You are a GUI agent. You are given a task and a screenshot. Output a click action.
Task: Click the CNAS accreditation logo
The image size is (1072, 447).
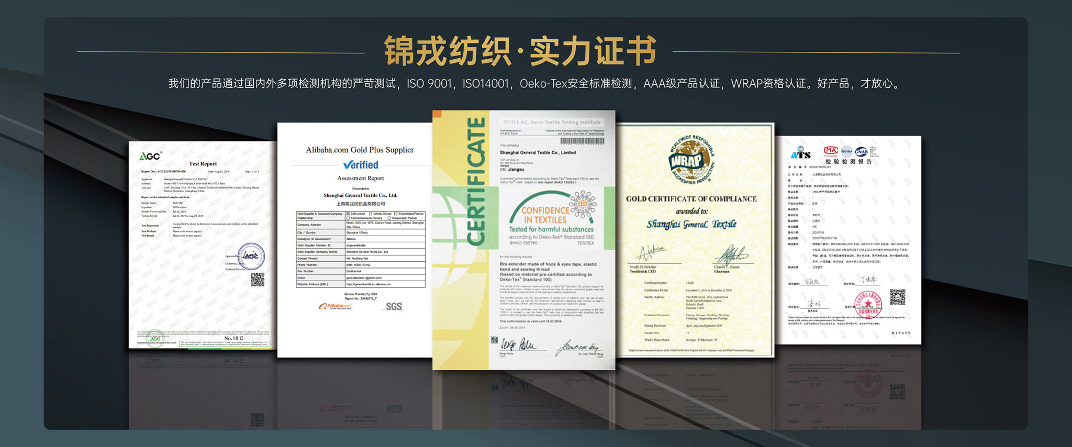coord(861,152)
